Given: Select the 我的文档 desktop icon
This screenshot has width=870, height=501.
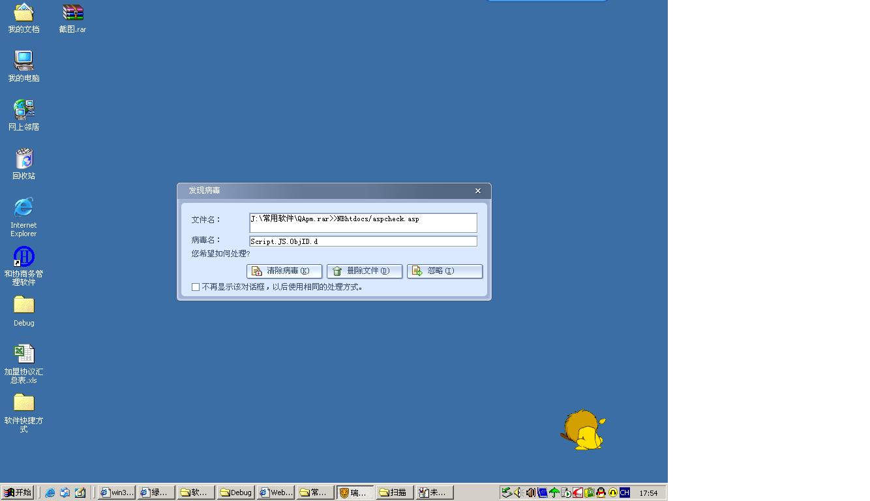Looking at the screenshot, I should point(24,18).
